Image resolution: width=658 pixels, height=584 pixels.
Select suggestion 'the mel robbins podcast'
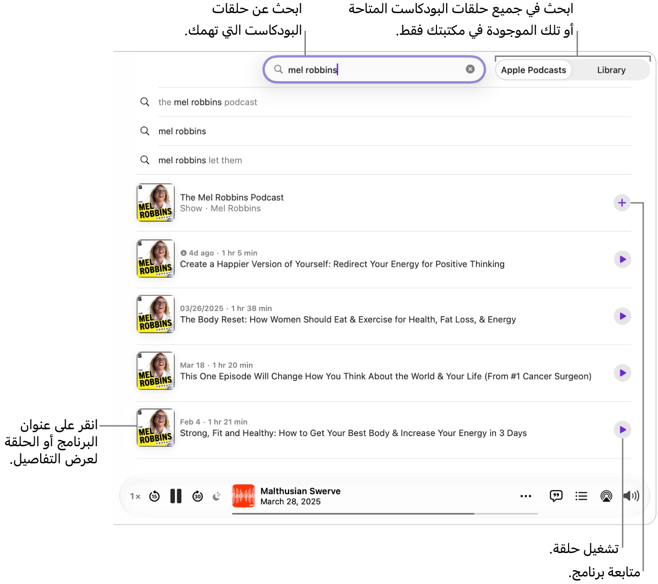coord(384,102)
